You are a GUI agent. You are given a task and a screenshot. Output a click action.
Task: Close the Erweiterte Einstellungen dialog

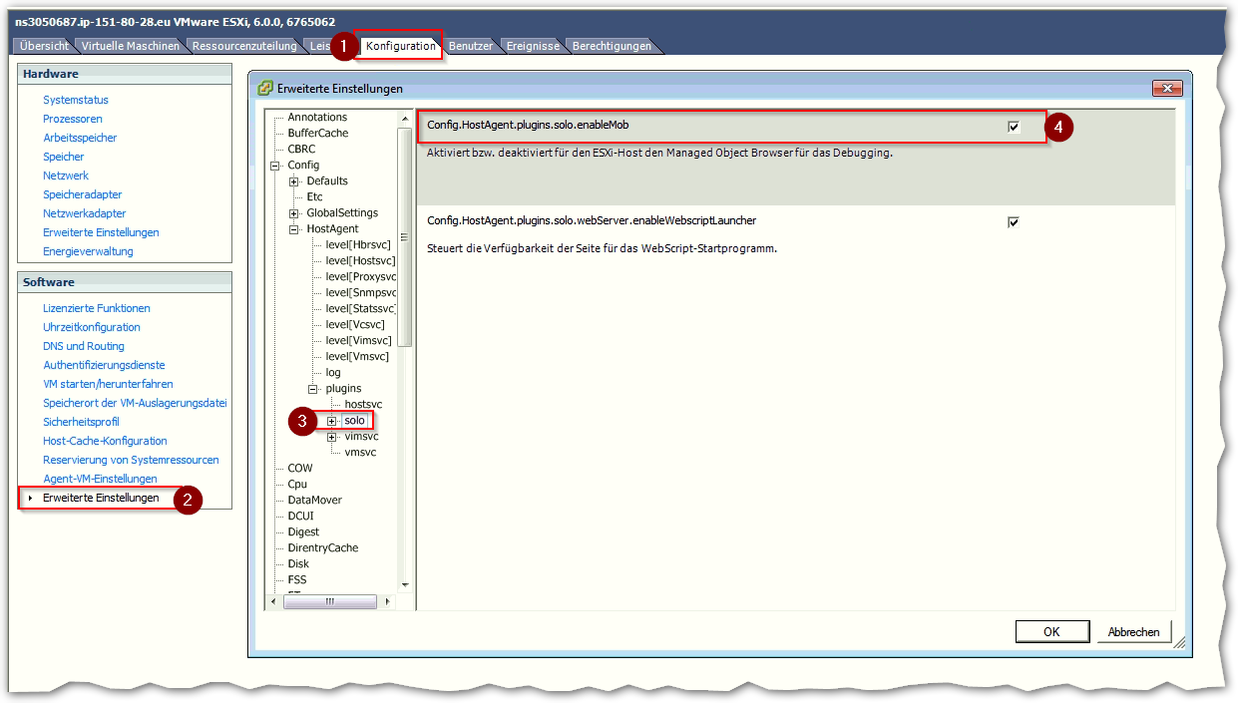pos(1166,89)
